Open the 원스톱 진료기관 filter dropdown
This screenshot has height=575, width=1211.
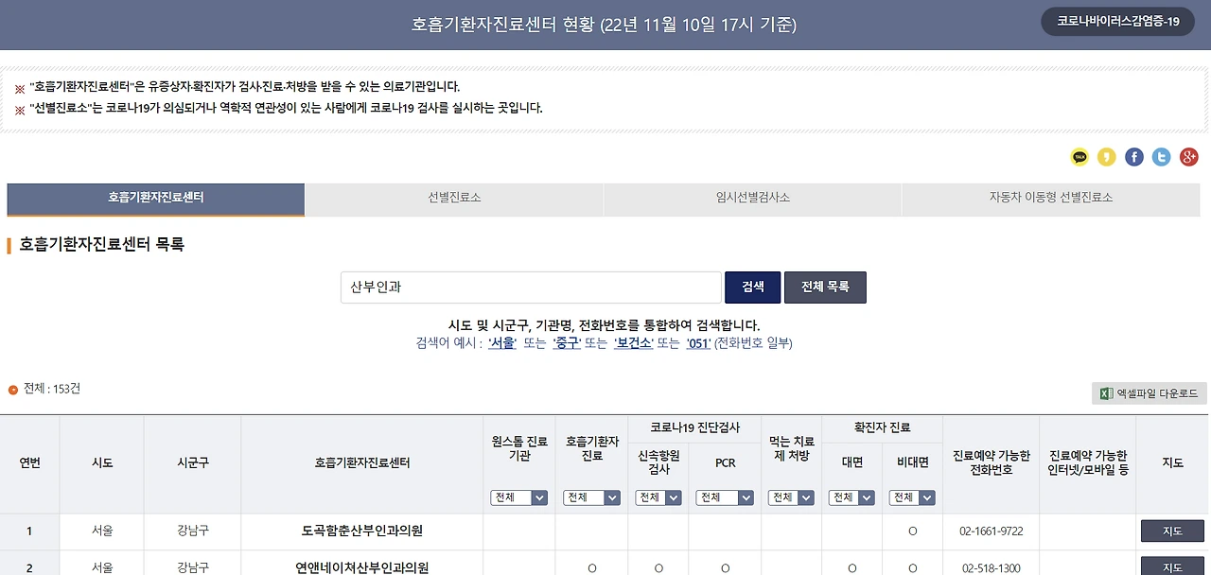point(519,497)
